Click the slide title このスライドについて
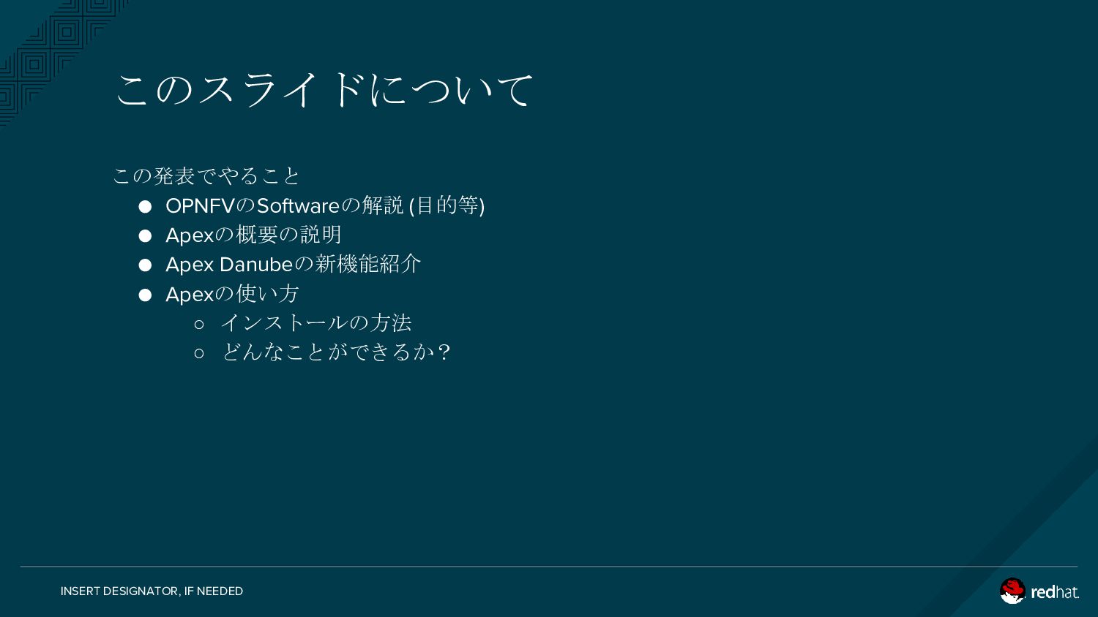1098x617 pixels. click(324, 90)
